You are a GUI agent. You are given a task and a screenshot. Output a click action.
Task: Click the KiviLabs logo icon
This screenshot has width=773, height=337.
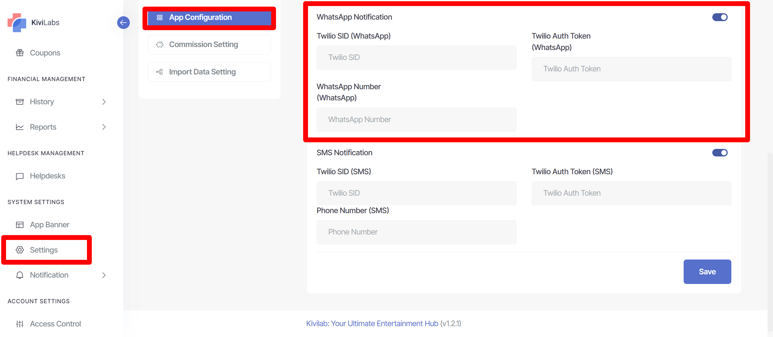(17, 23)
